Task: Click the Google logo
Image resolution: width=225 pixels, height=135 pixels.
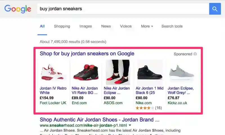Action: (18, 9)
